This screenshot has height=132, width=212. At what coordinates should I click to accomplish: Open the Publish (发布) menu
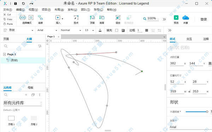(x=72, y=10)
